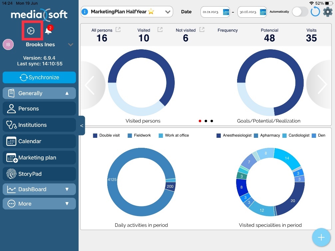Open the StoryPad menu item

(x=39, y=174)
